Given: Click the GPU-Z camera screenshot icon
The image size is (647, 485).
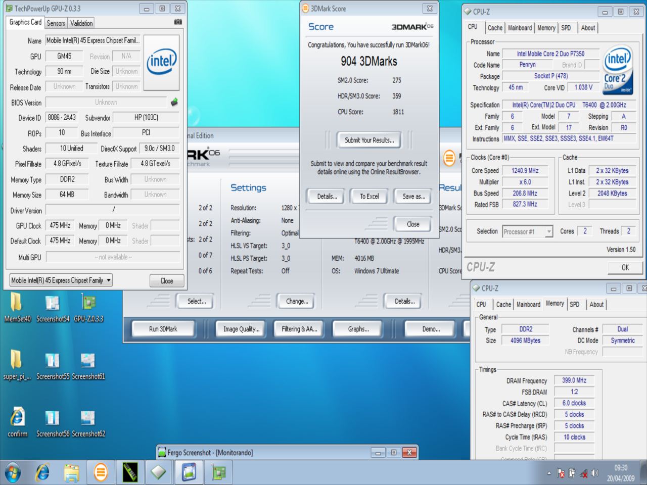Looking at the screenshot, I should pyautogui.click(x=178, y=22).
